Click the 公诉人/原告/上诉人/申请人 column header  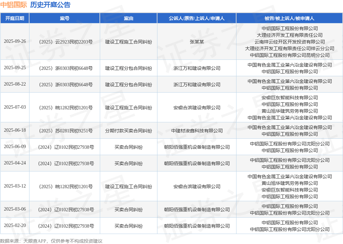[x=196, y=18]
